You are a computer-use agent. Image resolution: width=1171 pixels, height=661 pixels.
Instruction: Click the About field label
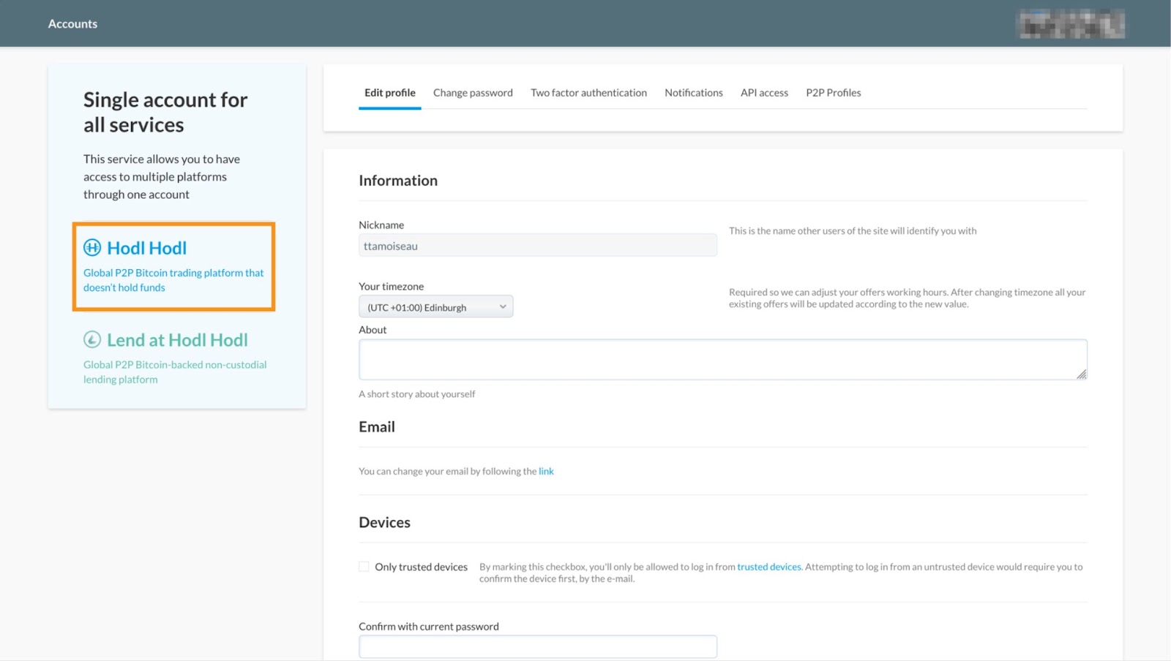click(x=373, y=330)
